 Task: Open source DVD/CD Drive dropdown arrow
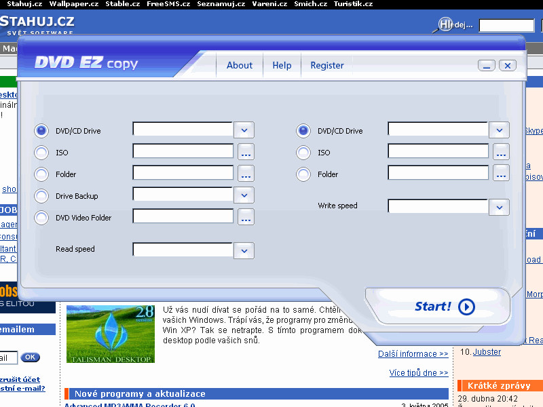click(x=244, y=130)
